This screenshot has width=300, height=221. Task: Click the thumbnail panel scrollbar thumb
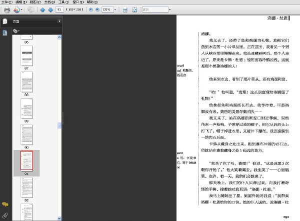(59, 125)
